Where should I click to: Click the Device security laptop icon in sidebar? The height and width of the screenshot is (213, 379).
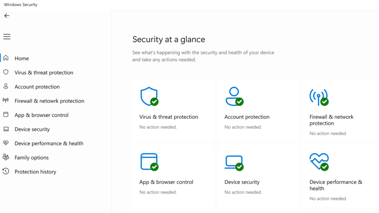coord(6,129)
